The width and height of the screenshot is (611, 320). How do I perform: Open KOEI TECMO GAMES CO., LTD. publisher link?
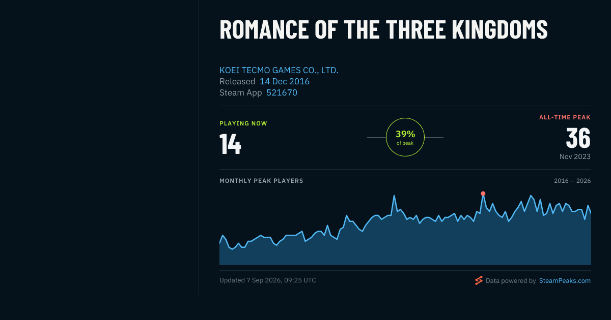click(279, 70)
